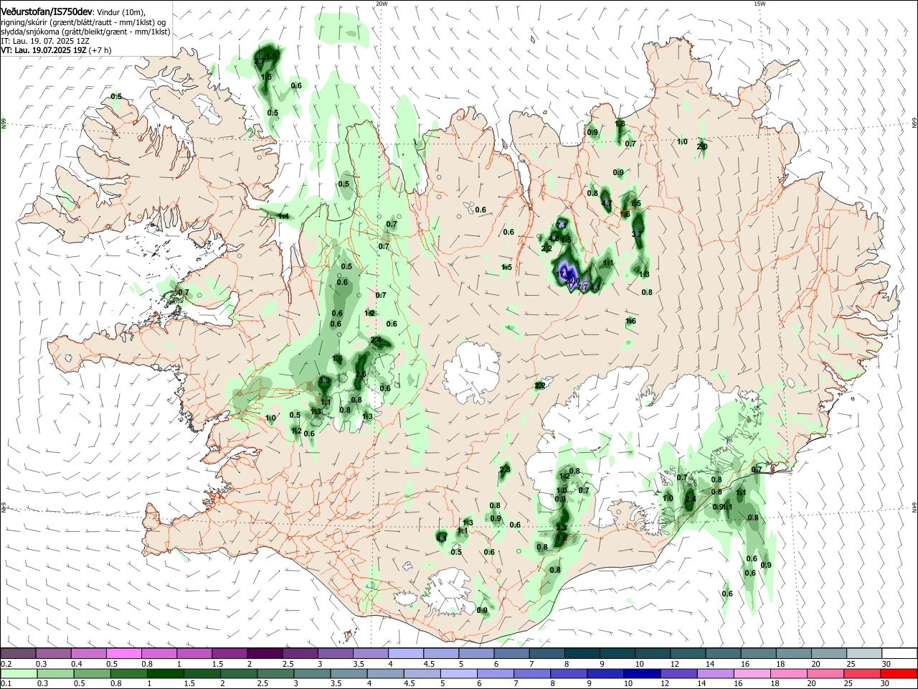The image size is (918, 689).
Task: Click the 7.7 precipitation value on the map
Action: (583, 287)
